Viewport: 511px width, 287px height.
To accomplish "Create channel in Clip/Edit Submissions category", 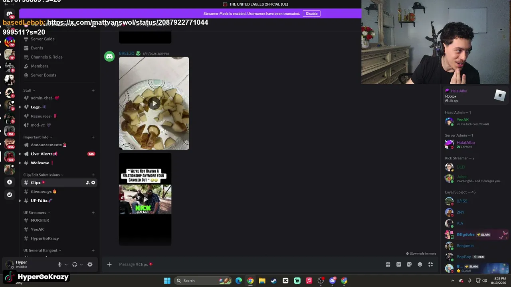I will (93, 175).
